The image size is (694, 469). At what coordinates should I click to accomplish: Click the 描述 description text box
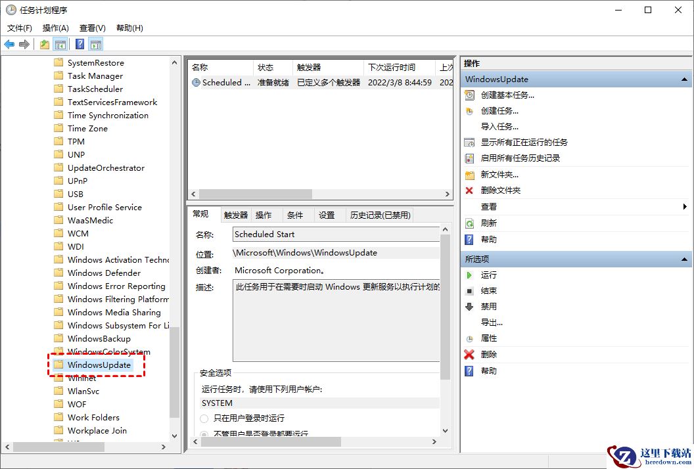[336, 321]
